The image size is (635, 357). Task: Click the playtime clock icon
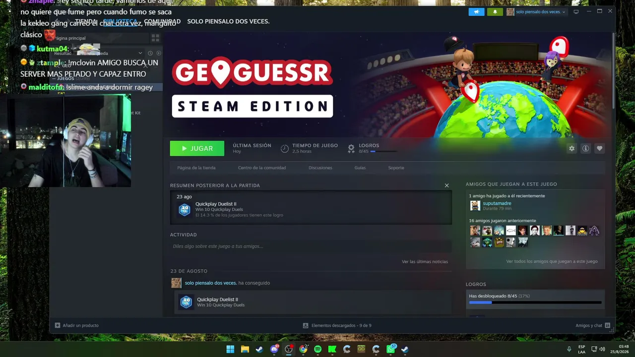coord(285,148)
